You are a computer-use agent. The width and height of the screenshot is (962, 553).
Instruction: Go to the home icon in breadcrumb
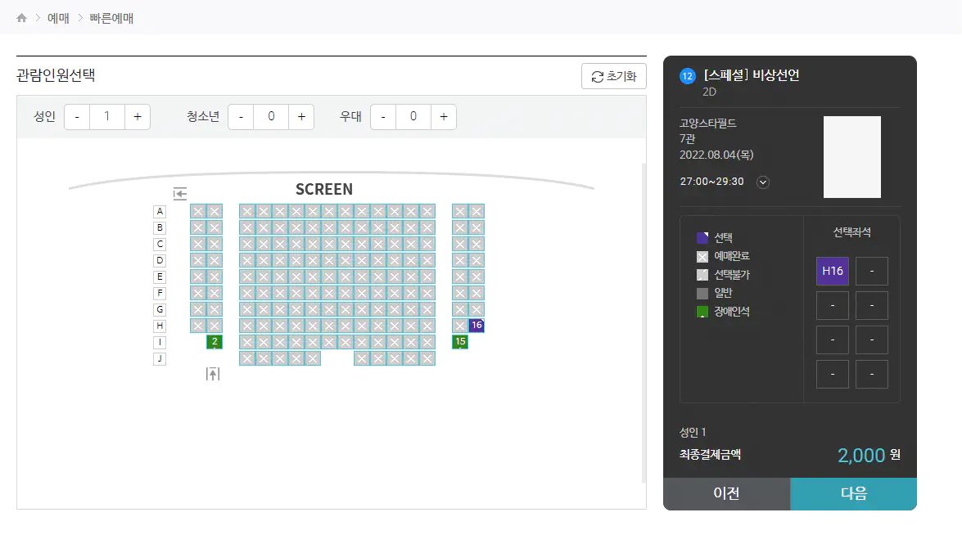(x=21, y=18)
